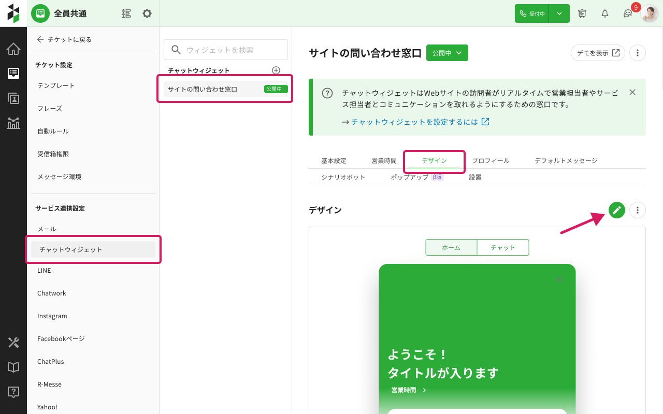Open the notifications bell
Viewport: 663px width, 414px height.
tap(604, 13)
